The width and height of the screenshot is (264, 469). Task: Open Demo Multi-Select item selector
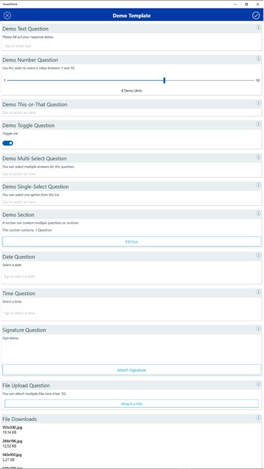[132, 174]
